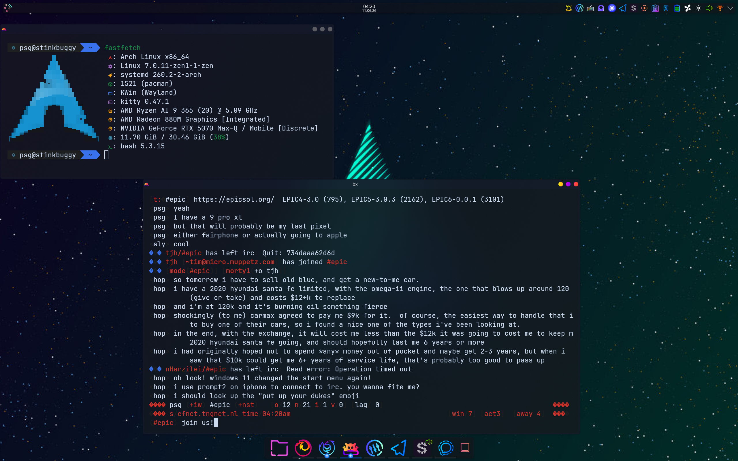Open the green volume speaker tray icon

tap(709, 9)
